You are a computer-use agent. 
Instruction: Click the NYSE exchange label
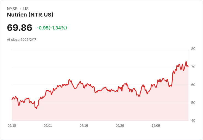[x=12, y=9]
